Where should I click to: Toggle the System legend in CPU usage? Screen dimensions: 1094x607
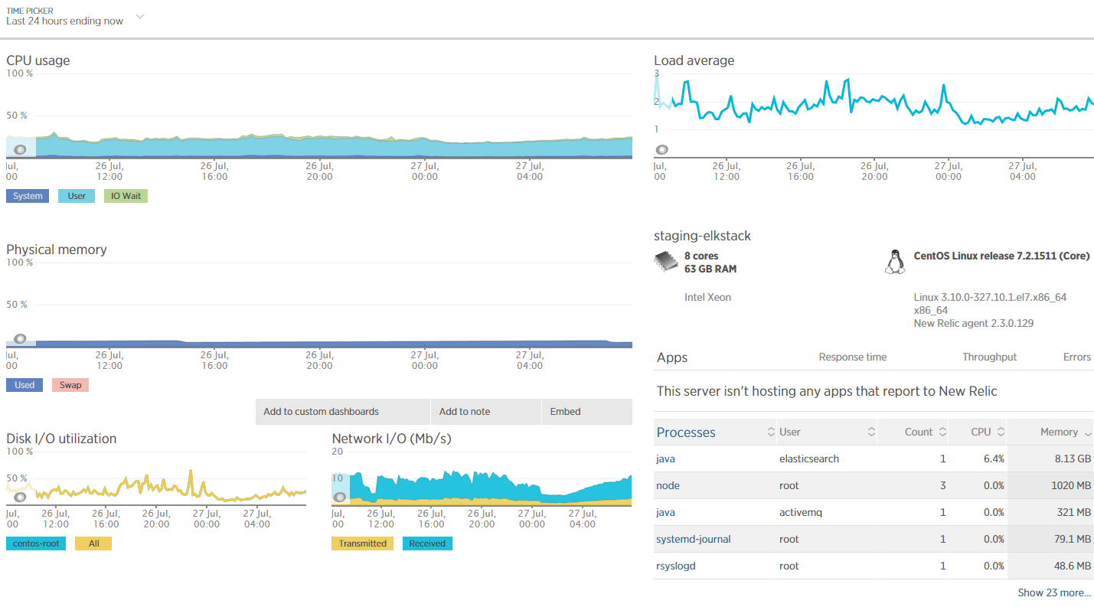28,196
